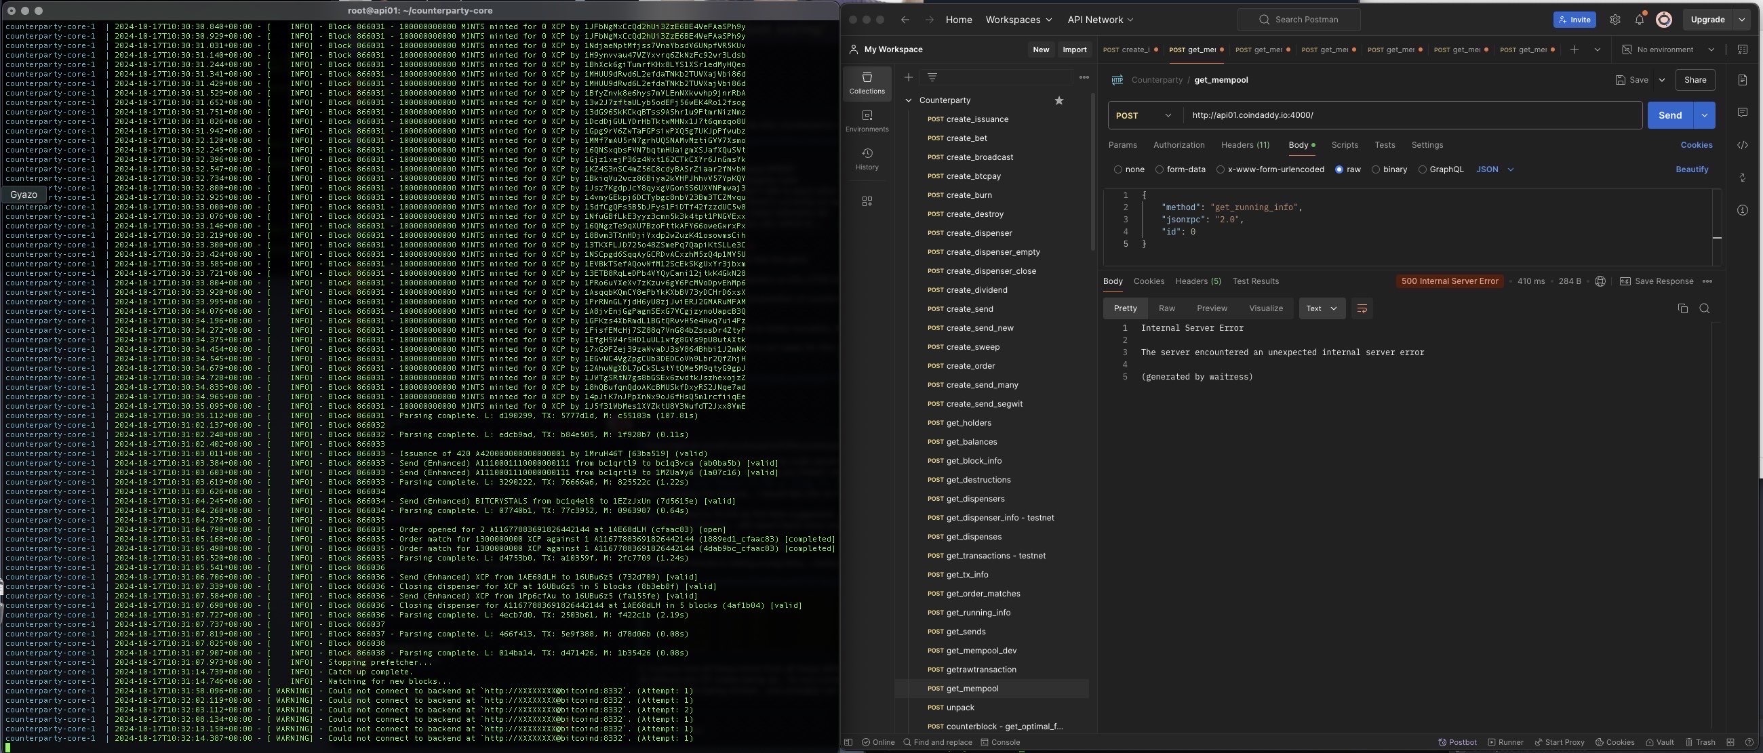Screen dimensions: 1763x753
Task: Switch to the Scripts tab
Action: 1344,145
